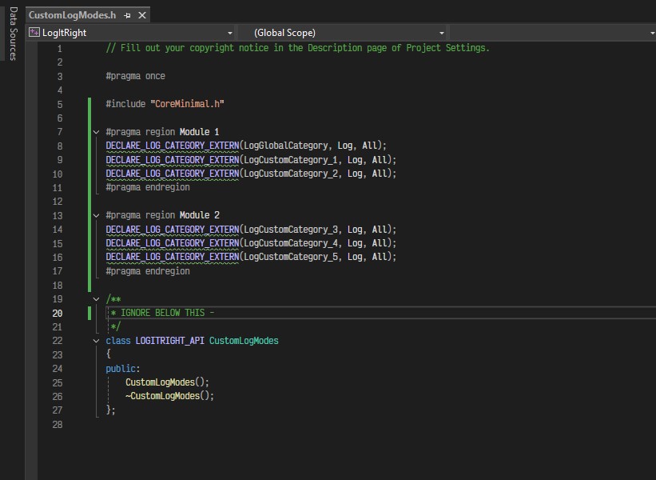Collapse the Module 1 pragma region
This screenshot has height=480, width=656.
(97, 132)
